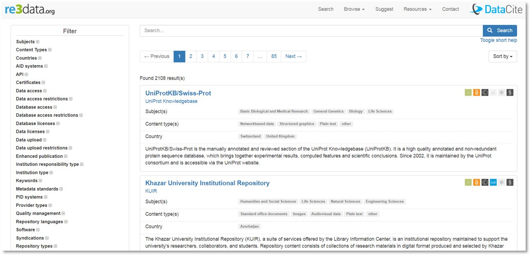Viewport: 531px width, 256px height.
Task: Open the Browse menu in navbar
Action: point(354,9)
